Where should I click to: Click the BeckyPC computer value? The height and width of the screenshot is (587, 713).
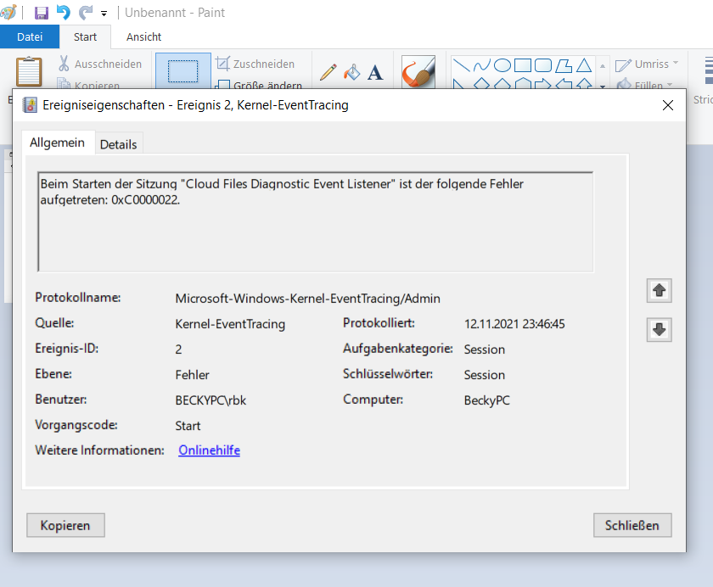tap(487, 400)
